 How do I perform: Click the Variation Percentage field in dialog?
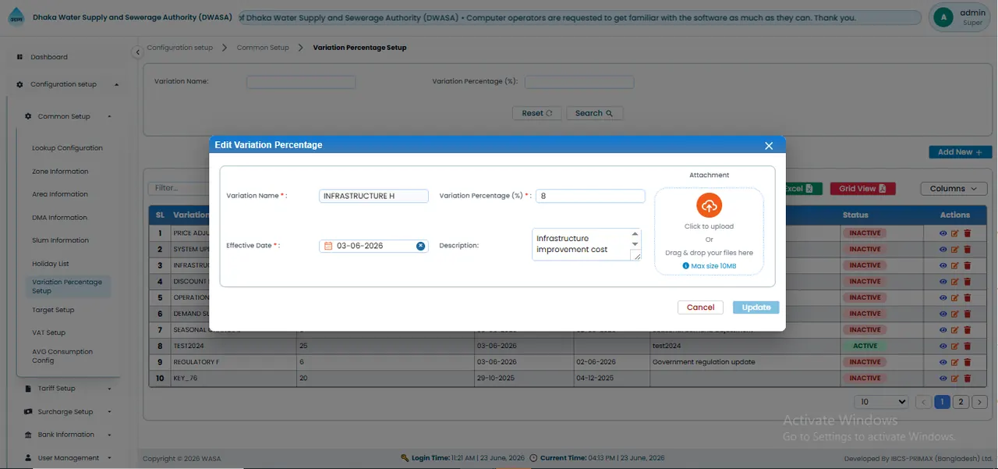pos(590,196)
